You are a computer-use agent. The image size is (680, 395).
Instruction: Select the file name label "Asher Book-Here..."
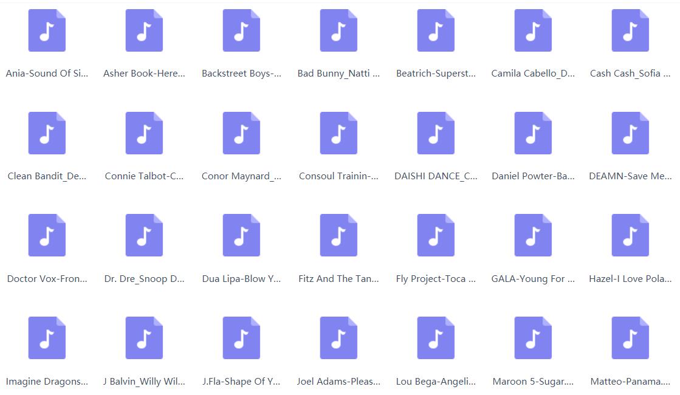point(144,74)
